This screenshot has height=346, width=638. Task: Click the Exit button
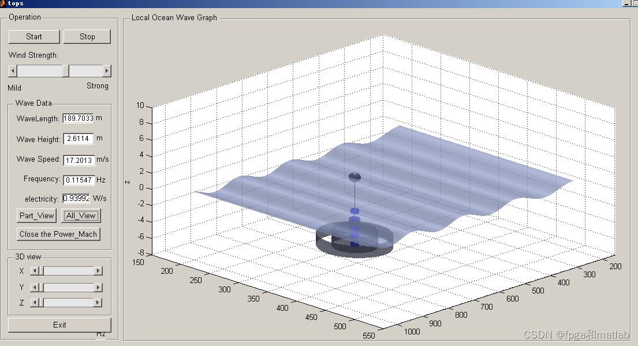[59, 325]
